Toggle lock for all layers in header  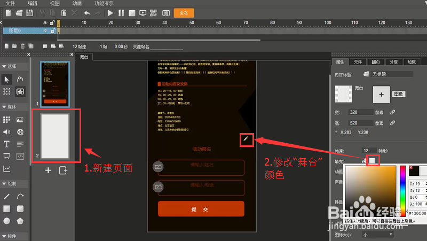52,22
